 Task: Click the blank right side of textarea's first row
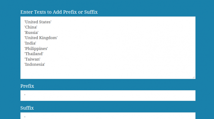(123, 22)
